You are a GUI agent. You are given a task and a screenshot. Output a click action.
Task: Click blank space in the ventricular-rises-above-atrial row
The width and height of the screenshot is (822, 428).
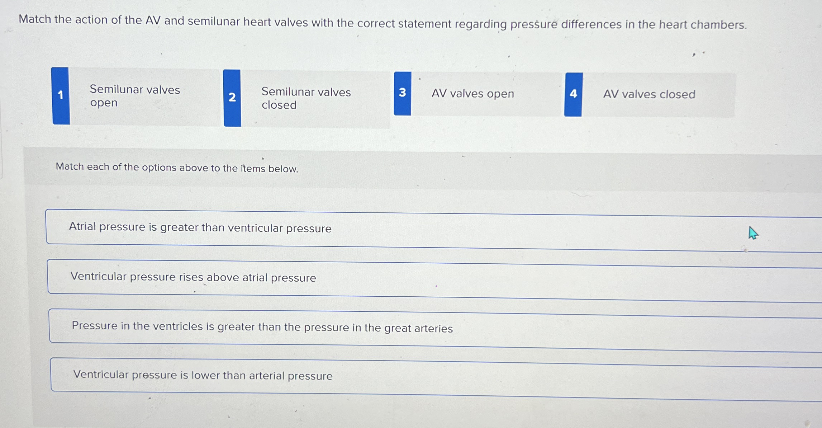pos(538,281)
